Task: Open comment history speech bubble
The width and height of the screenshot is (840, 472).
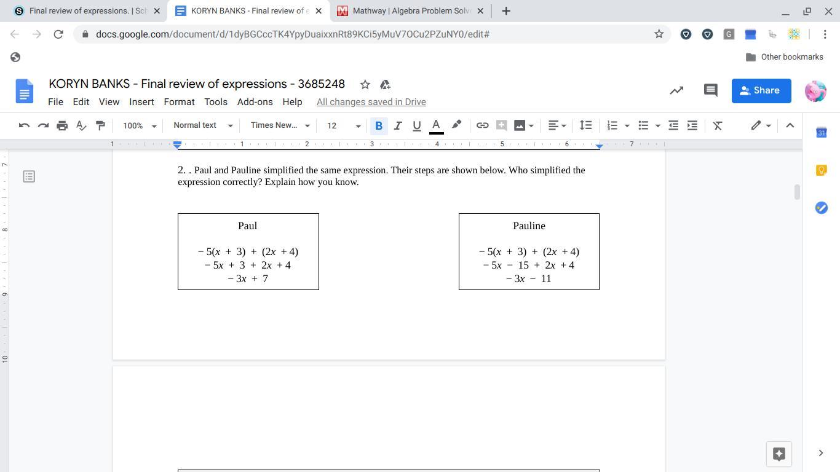Action: (711, 90)
